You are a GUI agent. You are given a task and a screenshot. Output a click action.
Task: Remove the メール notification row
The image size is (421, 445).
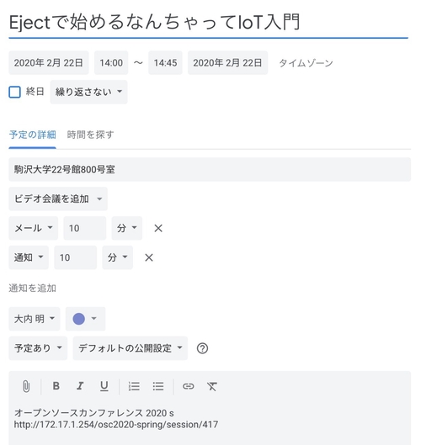click(x=158, y=228)
